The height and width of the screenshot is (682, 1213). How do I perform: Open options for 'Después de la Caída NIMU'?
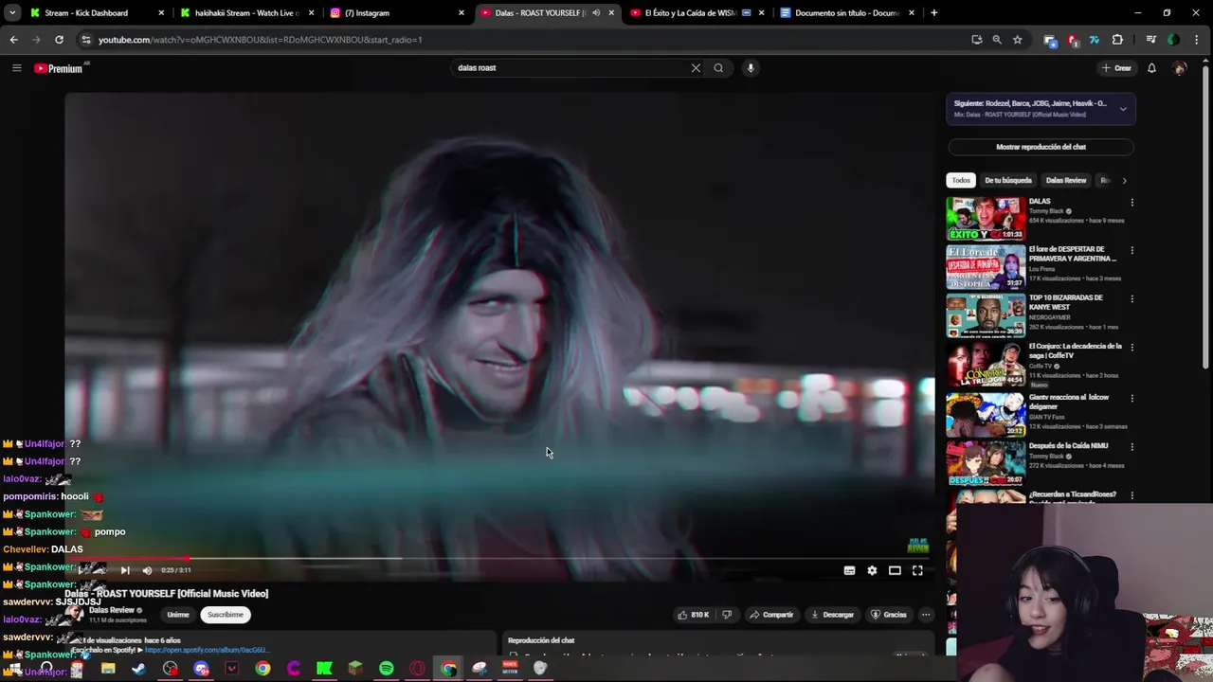[1132, 447]
